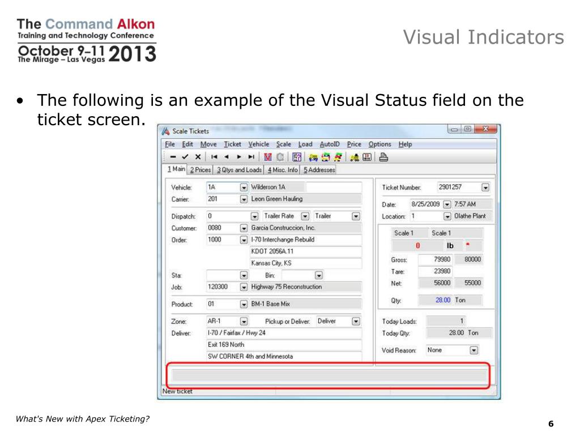The width and height of the screenshot is (580, 435).
Task: Click the "Garcia Construccion, Inc." customer name
Action: tap(305, 228)
